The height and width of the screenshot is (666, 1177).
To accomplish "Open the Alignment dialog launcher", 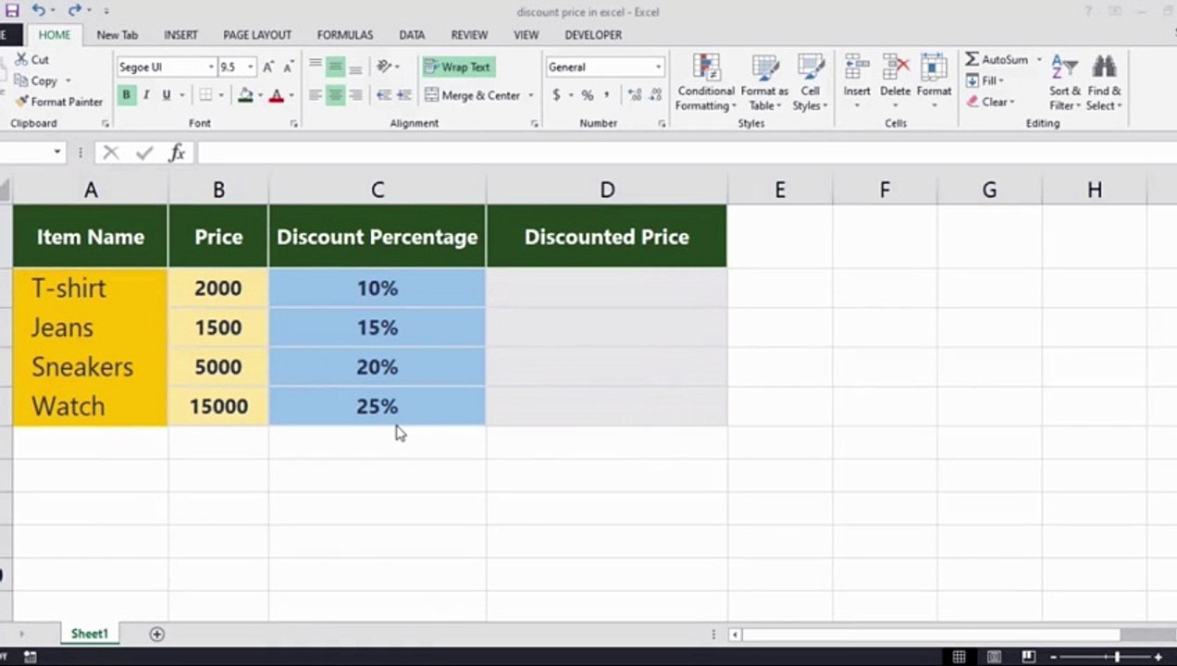I will pos(534,123).
